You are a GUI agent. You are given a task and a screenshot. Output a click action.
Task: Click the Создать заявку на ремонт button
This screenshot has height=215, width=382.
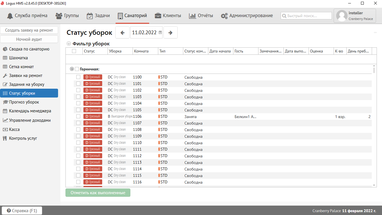click(x=29, y=30)
